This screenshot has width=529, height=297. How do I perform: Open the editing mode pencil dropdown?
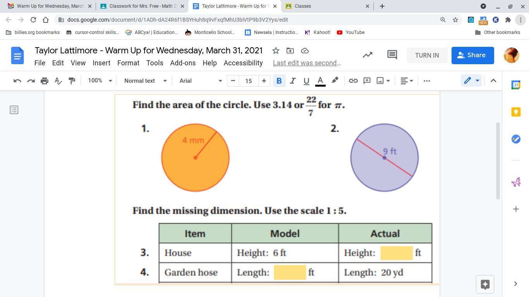tap(471, 81)
